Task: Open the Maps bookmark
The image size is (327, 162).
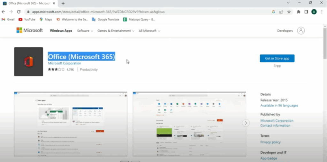Action: coord(46,19)
